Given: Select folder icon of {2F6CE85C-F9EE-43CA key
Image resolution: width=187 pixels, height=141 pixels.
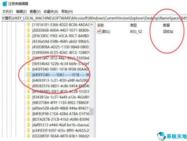Looking at the screenshot, I should pyautogui.click(x=28, y=36).
